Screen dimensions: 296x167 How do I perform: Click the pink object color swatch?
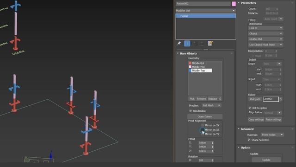coord(234,4)
